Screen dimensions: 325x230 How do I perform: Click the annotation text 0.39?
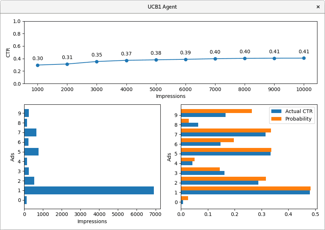(185, 53)
